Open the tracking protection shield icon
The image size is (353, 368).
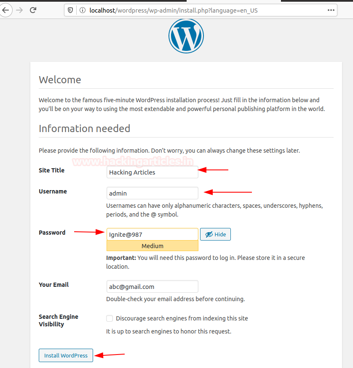coord(70,11)
